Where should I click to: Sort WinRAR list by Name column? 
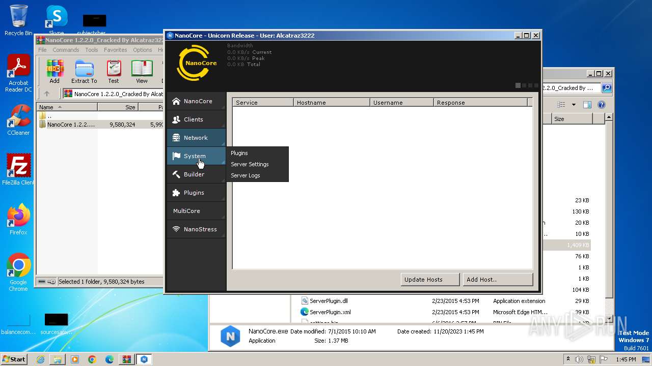click(x=67, y=107)
